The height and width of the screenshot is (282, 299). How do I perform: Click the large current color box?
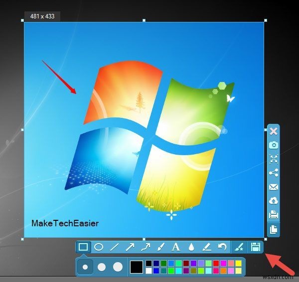tap(137, 267)
